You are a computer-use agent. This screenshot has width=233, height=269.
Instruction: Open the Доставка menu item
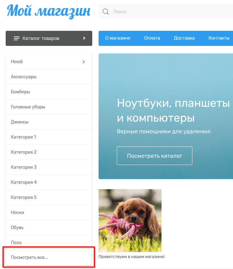(x=184, y=38)
